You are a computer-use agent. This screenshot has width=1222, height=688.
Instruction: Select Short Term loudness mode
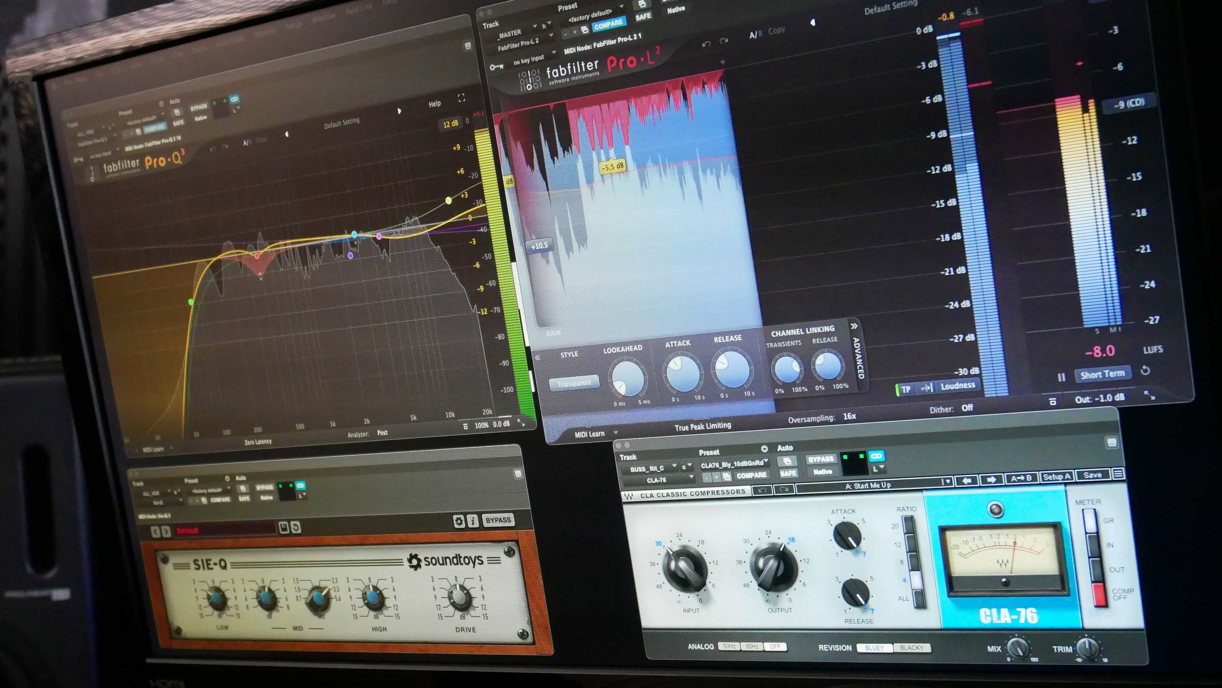point(1103,375)
